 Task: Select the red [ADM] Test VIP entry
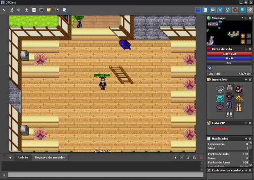pos(220,128)
